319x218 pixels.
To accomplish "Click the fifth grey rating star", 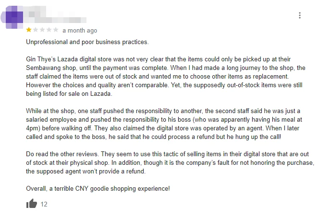I will (56, 30).
